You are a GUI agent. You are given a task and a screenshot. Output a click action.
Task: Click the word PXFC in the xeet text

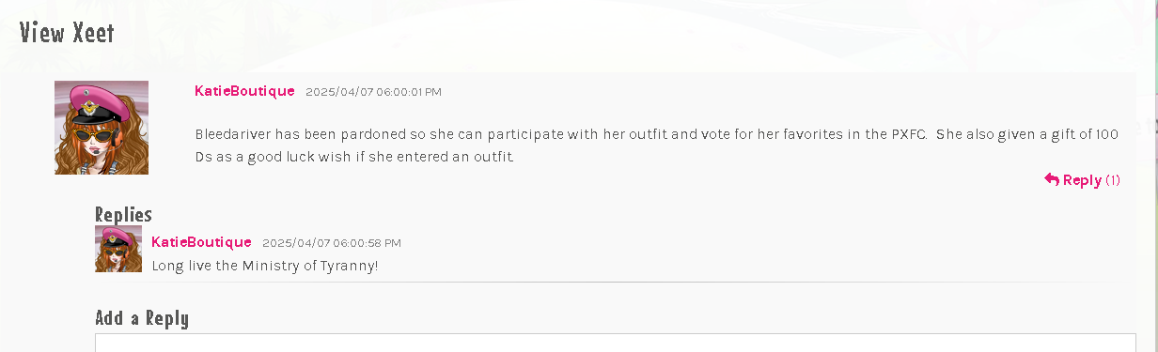tap(907, 134)
